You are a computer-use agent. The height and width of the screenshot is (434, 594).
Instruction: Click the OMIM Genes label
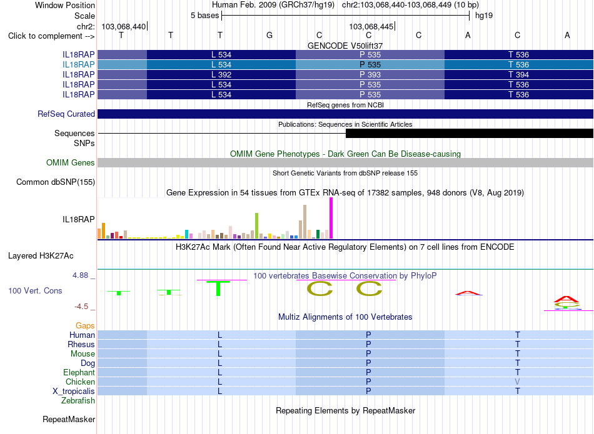pyautogui.click(x=71, y=163)
